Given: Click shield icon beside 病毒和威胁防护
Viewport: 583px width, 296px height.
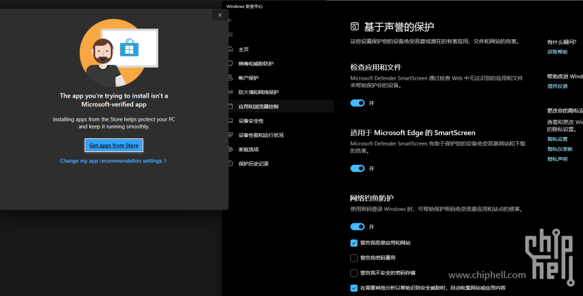Looking at the screenshot, I should (231, 63).
